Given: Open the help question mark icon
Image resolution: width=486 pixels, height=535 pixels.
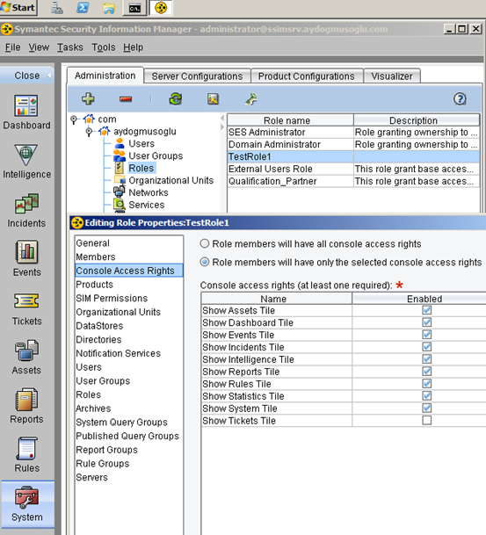Looking at the screenshot, I should [460, 99].
